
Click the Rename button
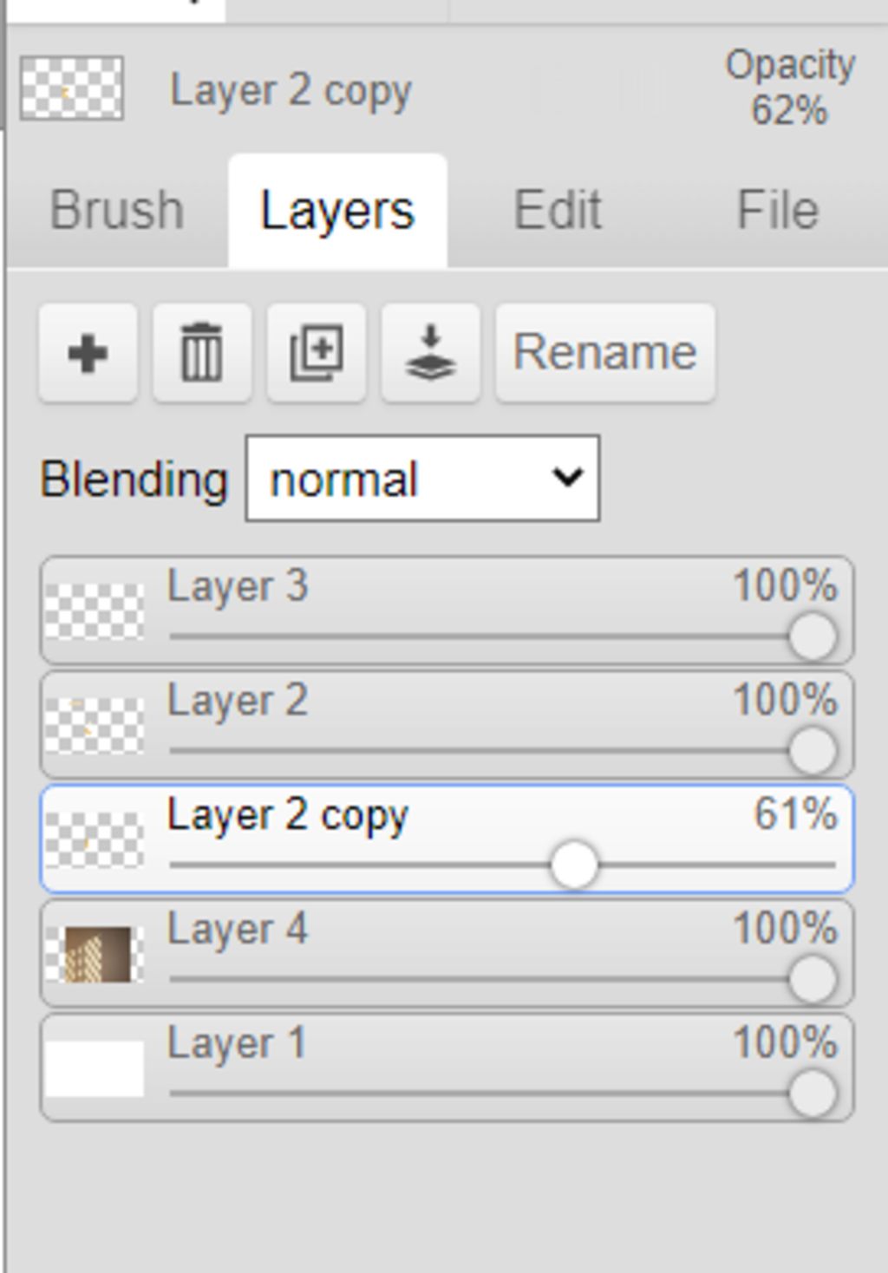[x=605, y=353]
